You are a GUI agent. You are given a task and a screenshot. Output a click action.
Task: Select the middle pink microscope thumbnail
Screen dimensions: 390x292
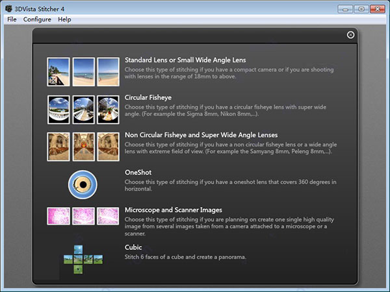point(84,216)
